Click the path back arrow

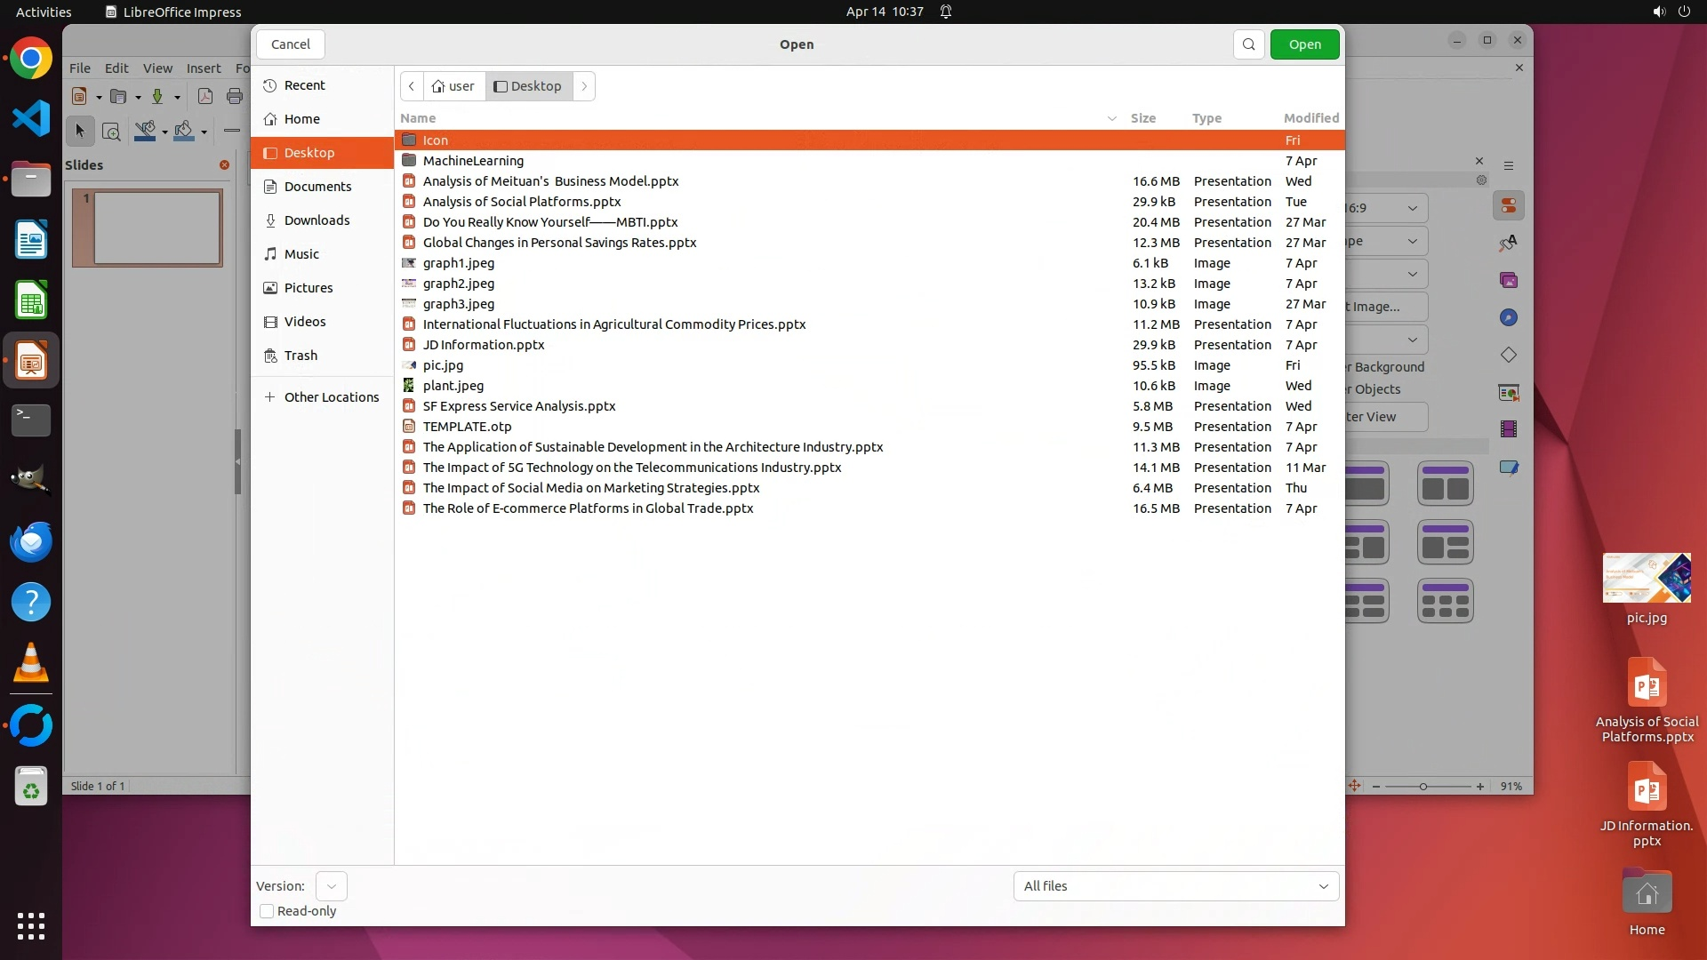tap(412, 86)
